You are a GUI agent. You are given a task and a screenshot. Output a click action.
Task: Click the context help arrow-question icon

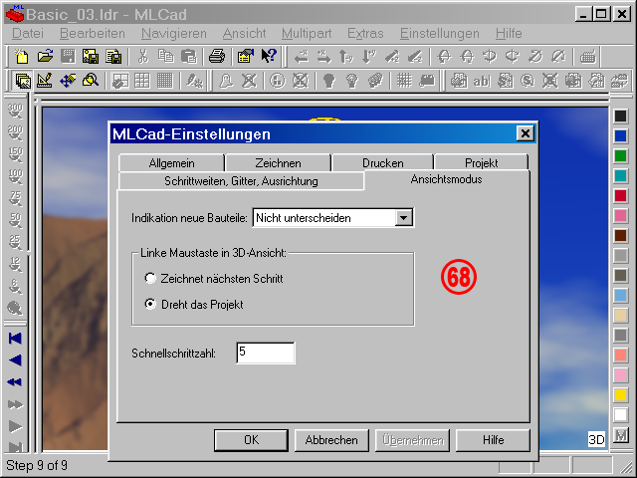[269, 56]
